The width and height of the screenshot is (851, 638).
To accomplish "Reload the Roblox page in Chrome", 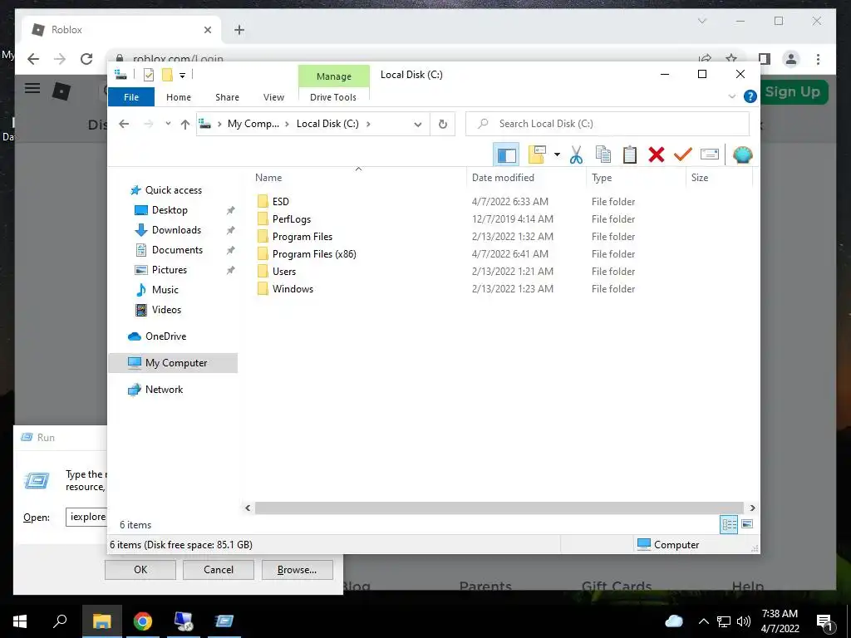I will pos(86,59).
